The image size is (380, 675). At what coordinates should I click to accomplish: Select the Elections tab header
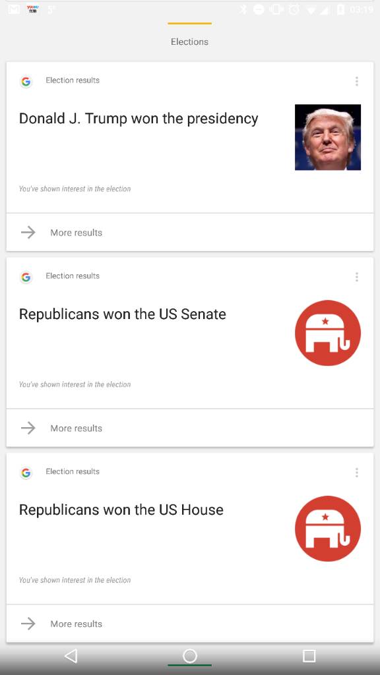[189, 42]
